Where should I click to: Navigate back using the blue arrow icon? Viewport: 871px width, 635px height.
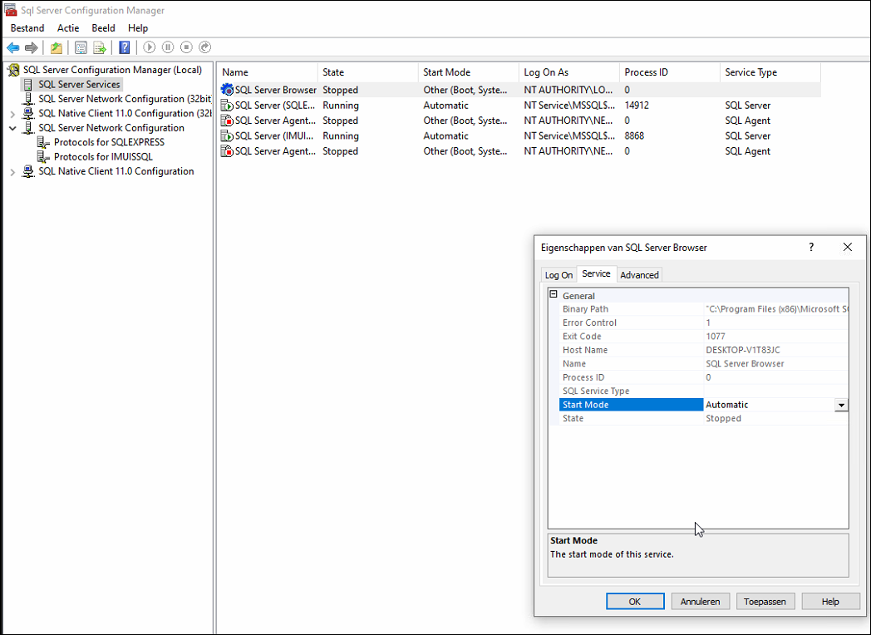12,47
